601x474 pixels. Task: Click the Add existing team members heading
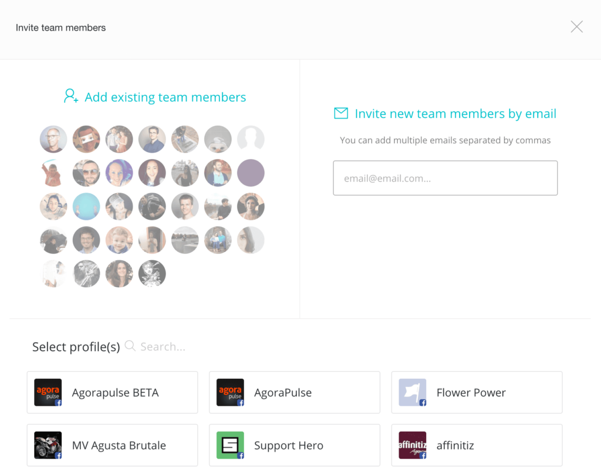pos(165,97)
